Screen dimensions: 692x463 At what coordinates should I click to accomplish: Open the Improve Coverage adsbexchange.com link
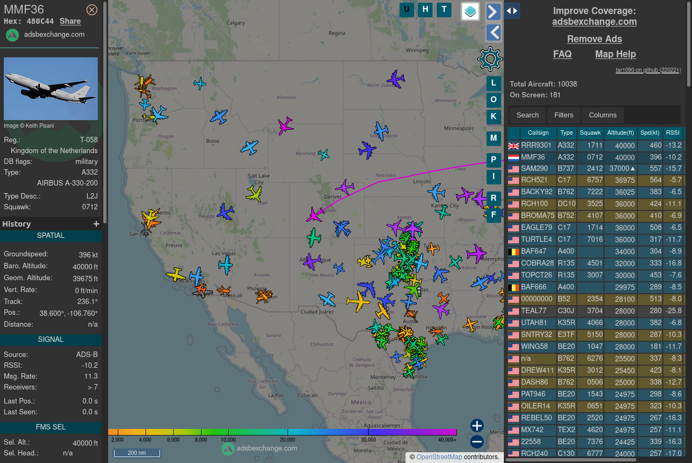coord(594,22)
